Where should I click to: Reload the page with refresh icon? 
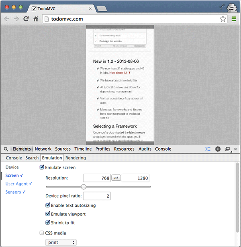[x=26, y=19]
